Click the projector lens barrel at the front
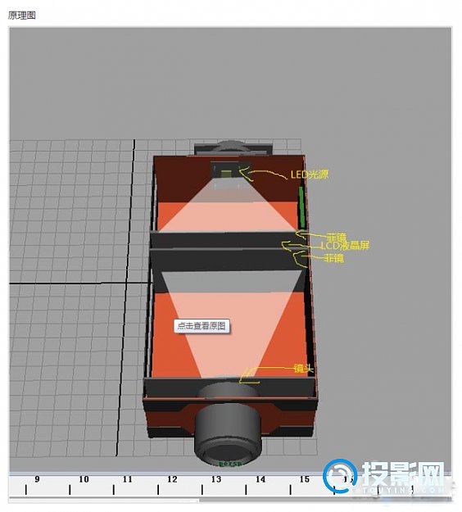 (229, 433)
